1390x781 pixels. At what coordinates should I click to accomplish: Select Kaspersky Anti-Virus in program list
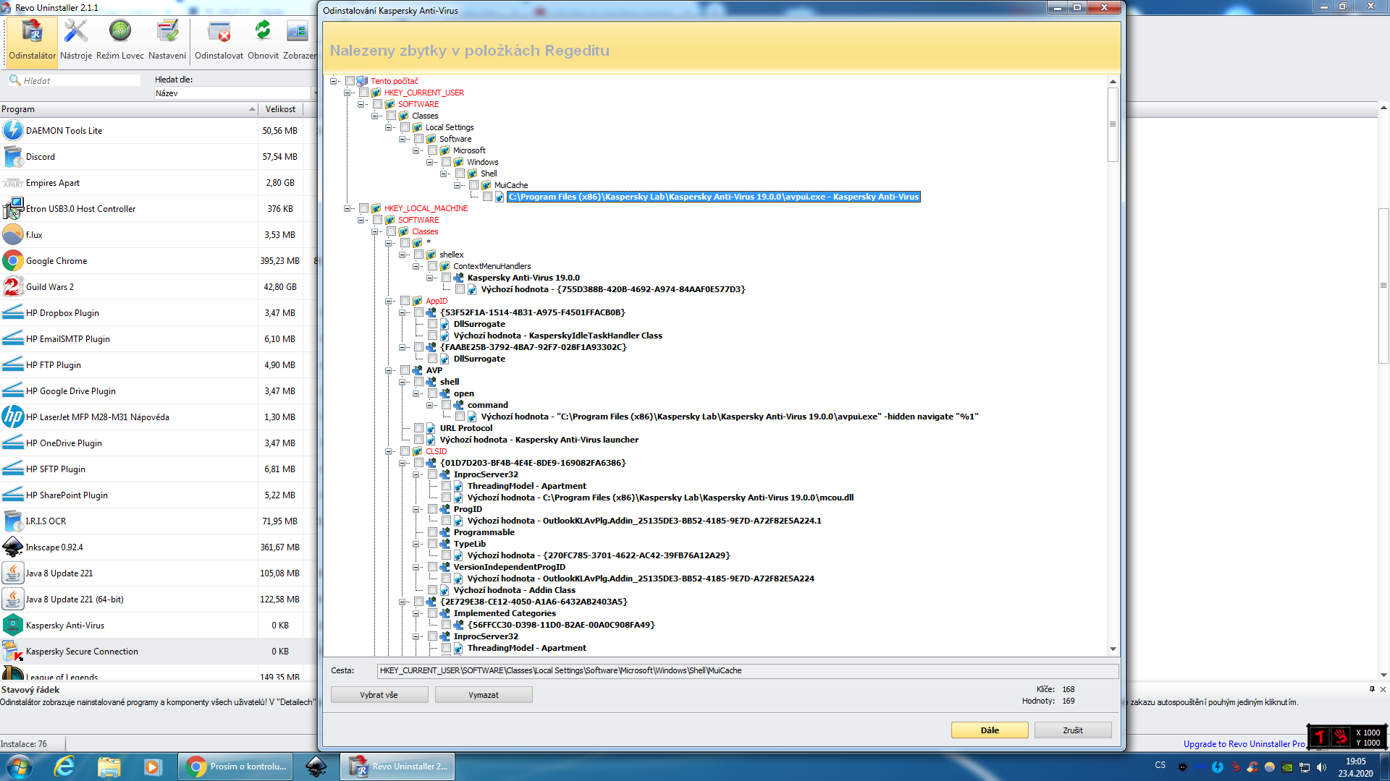pyautogui.click(x=65, y=626)
